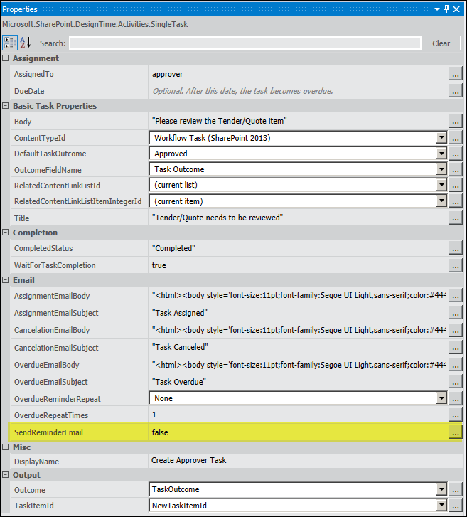Edit AssignmentEmailSubject value 'Task Assigned'

(x=180, y=313)
